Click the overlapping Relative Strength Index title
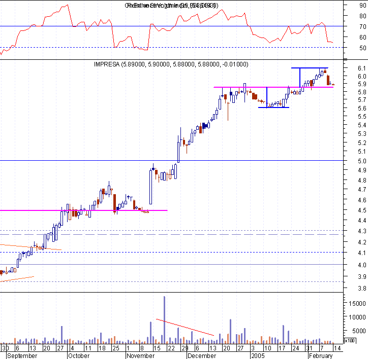Screen dimensions: 368x359 [x=172, y=6]
